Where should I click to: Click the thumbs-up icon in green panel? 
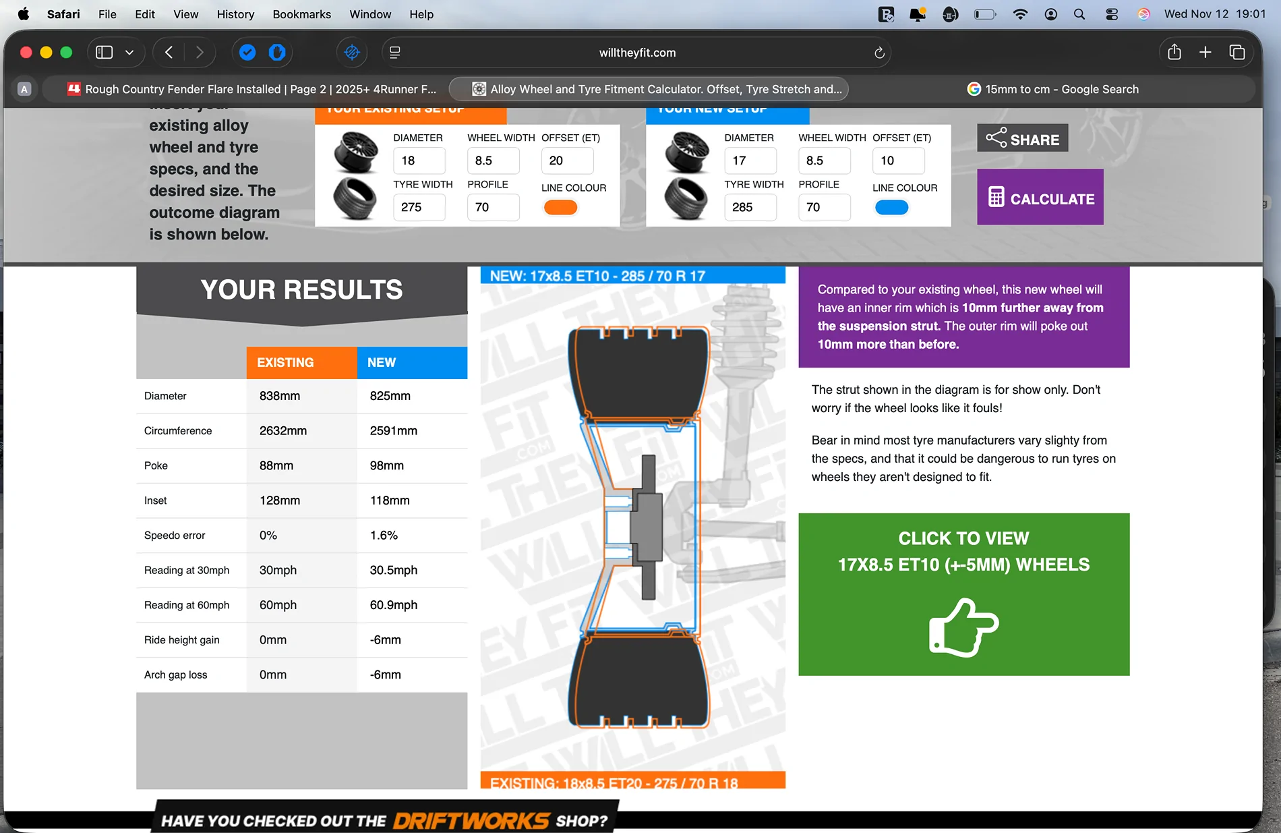click(963, 627)
